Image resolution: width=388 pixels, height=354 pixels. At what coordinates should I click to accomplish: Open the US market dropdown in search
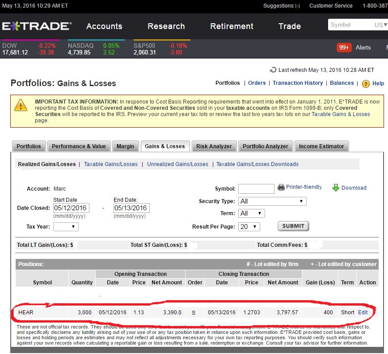[x=380, y=25]
